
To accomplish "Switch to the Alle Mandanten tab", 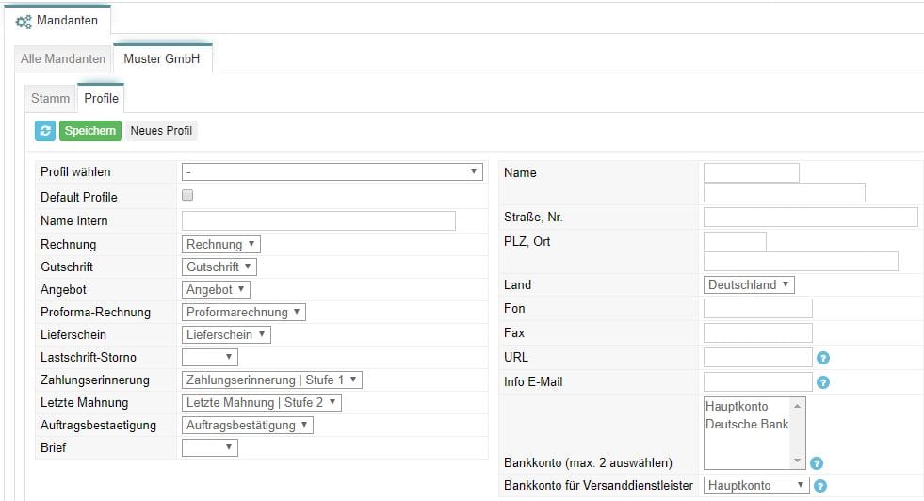I will [x=63, y=59].
